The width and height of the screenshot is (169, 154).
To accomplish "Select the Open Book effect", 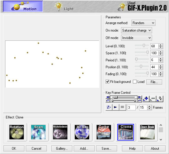I will tap(147, 132).
